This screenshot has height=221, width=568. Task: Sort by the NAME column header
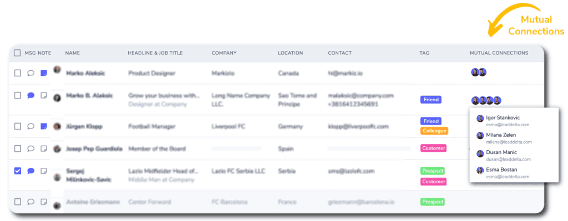click(x=73, y=53)
